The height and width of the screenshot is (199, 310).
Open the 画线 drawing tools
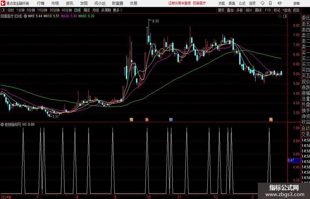258,10
